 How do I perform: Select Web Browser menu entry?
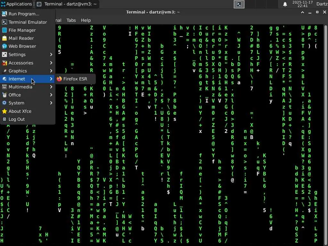pyautogui.click(x=28, y=46)
